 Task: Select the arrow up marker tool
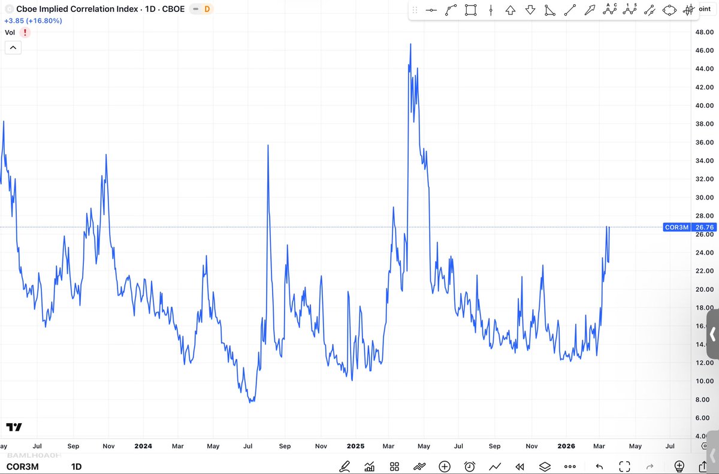pos(510,10)
